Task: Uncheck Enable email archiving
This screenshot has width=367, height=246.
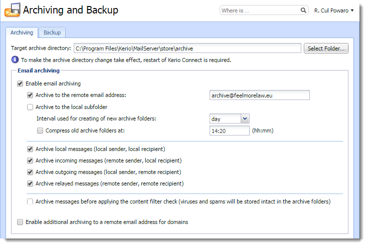Action: pos(20,83)
